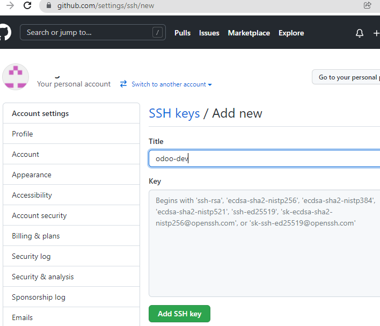Open Security log in sidebar
The image size is (380, 326).
pyautogui.click(x=71, y=256)
